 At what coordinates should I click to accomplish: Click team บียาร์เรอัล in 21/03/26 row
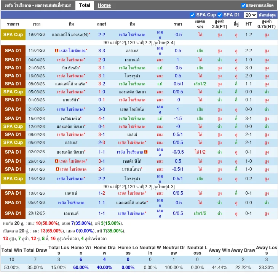[70, 68]
